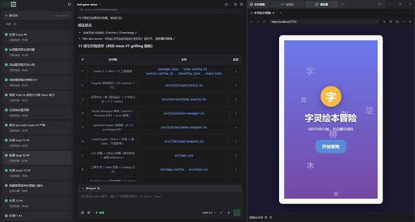This screenshot has width=415, height=222.
Task: Send message with green arrow button
Action: (237, 212)
